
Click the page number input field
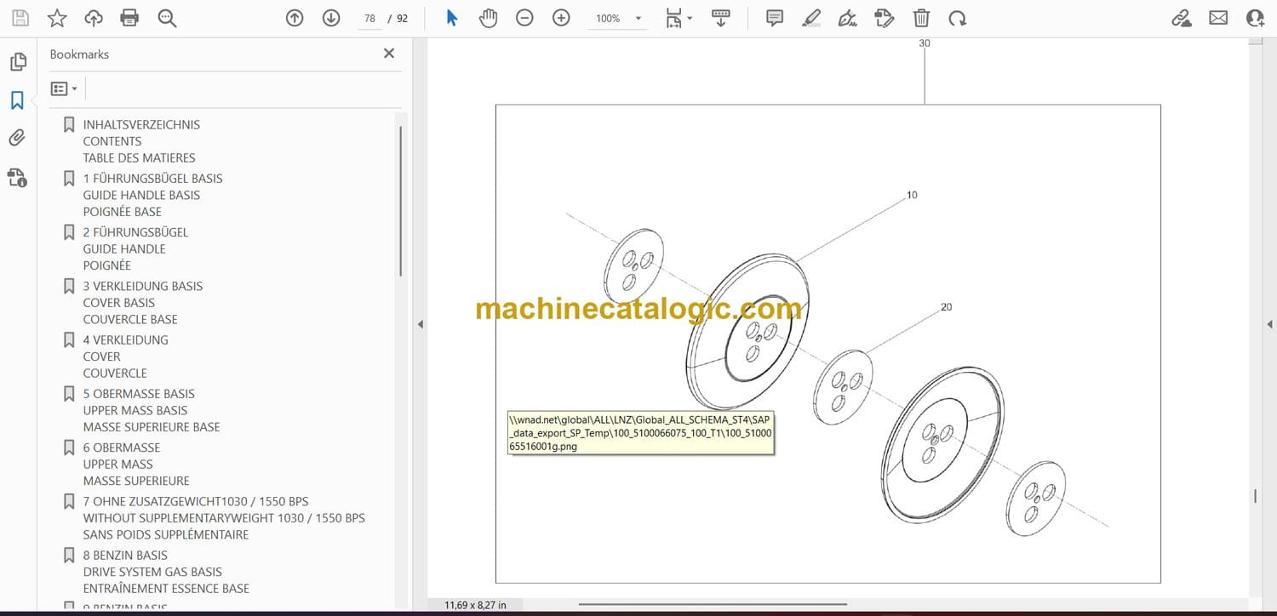pos(369,19)
